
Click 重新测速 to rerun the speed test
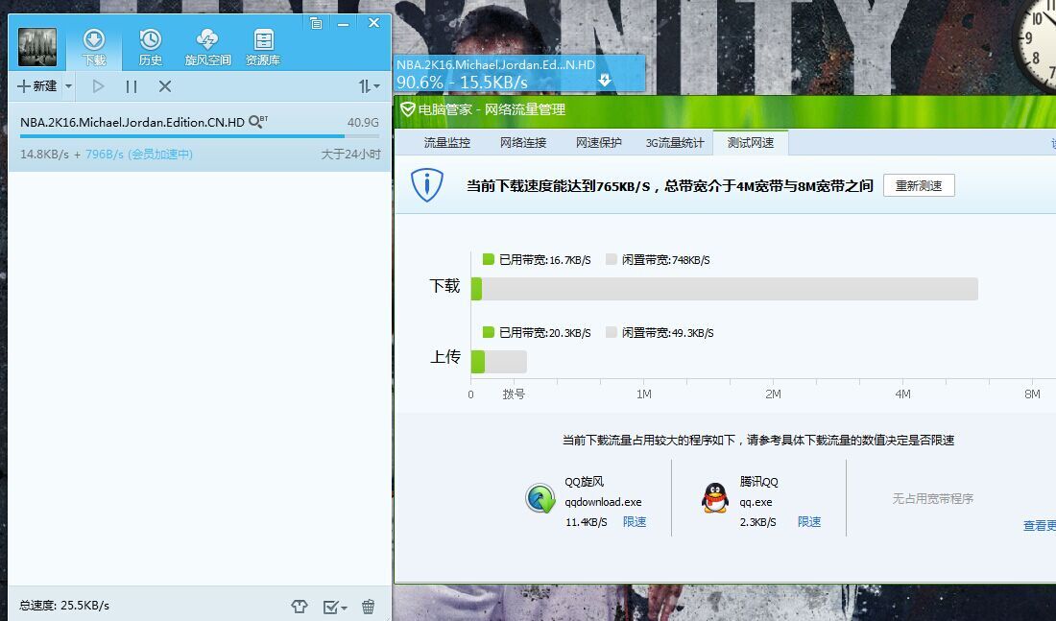click(919, 186)
